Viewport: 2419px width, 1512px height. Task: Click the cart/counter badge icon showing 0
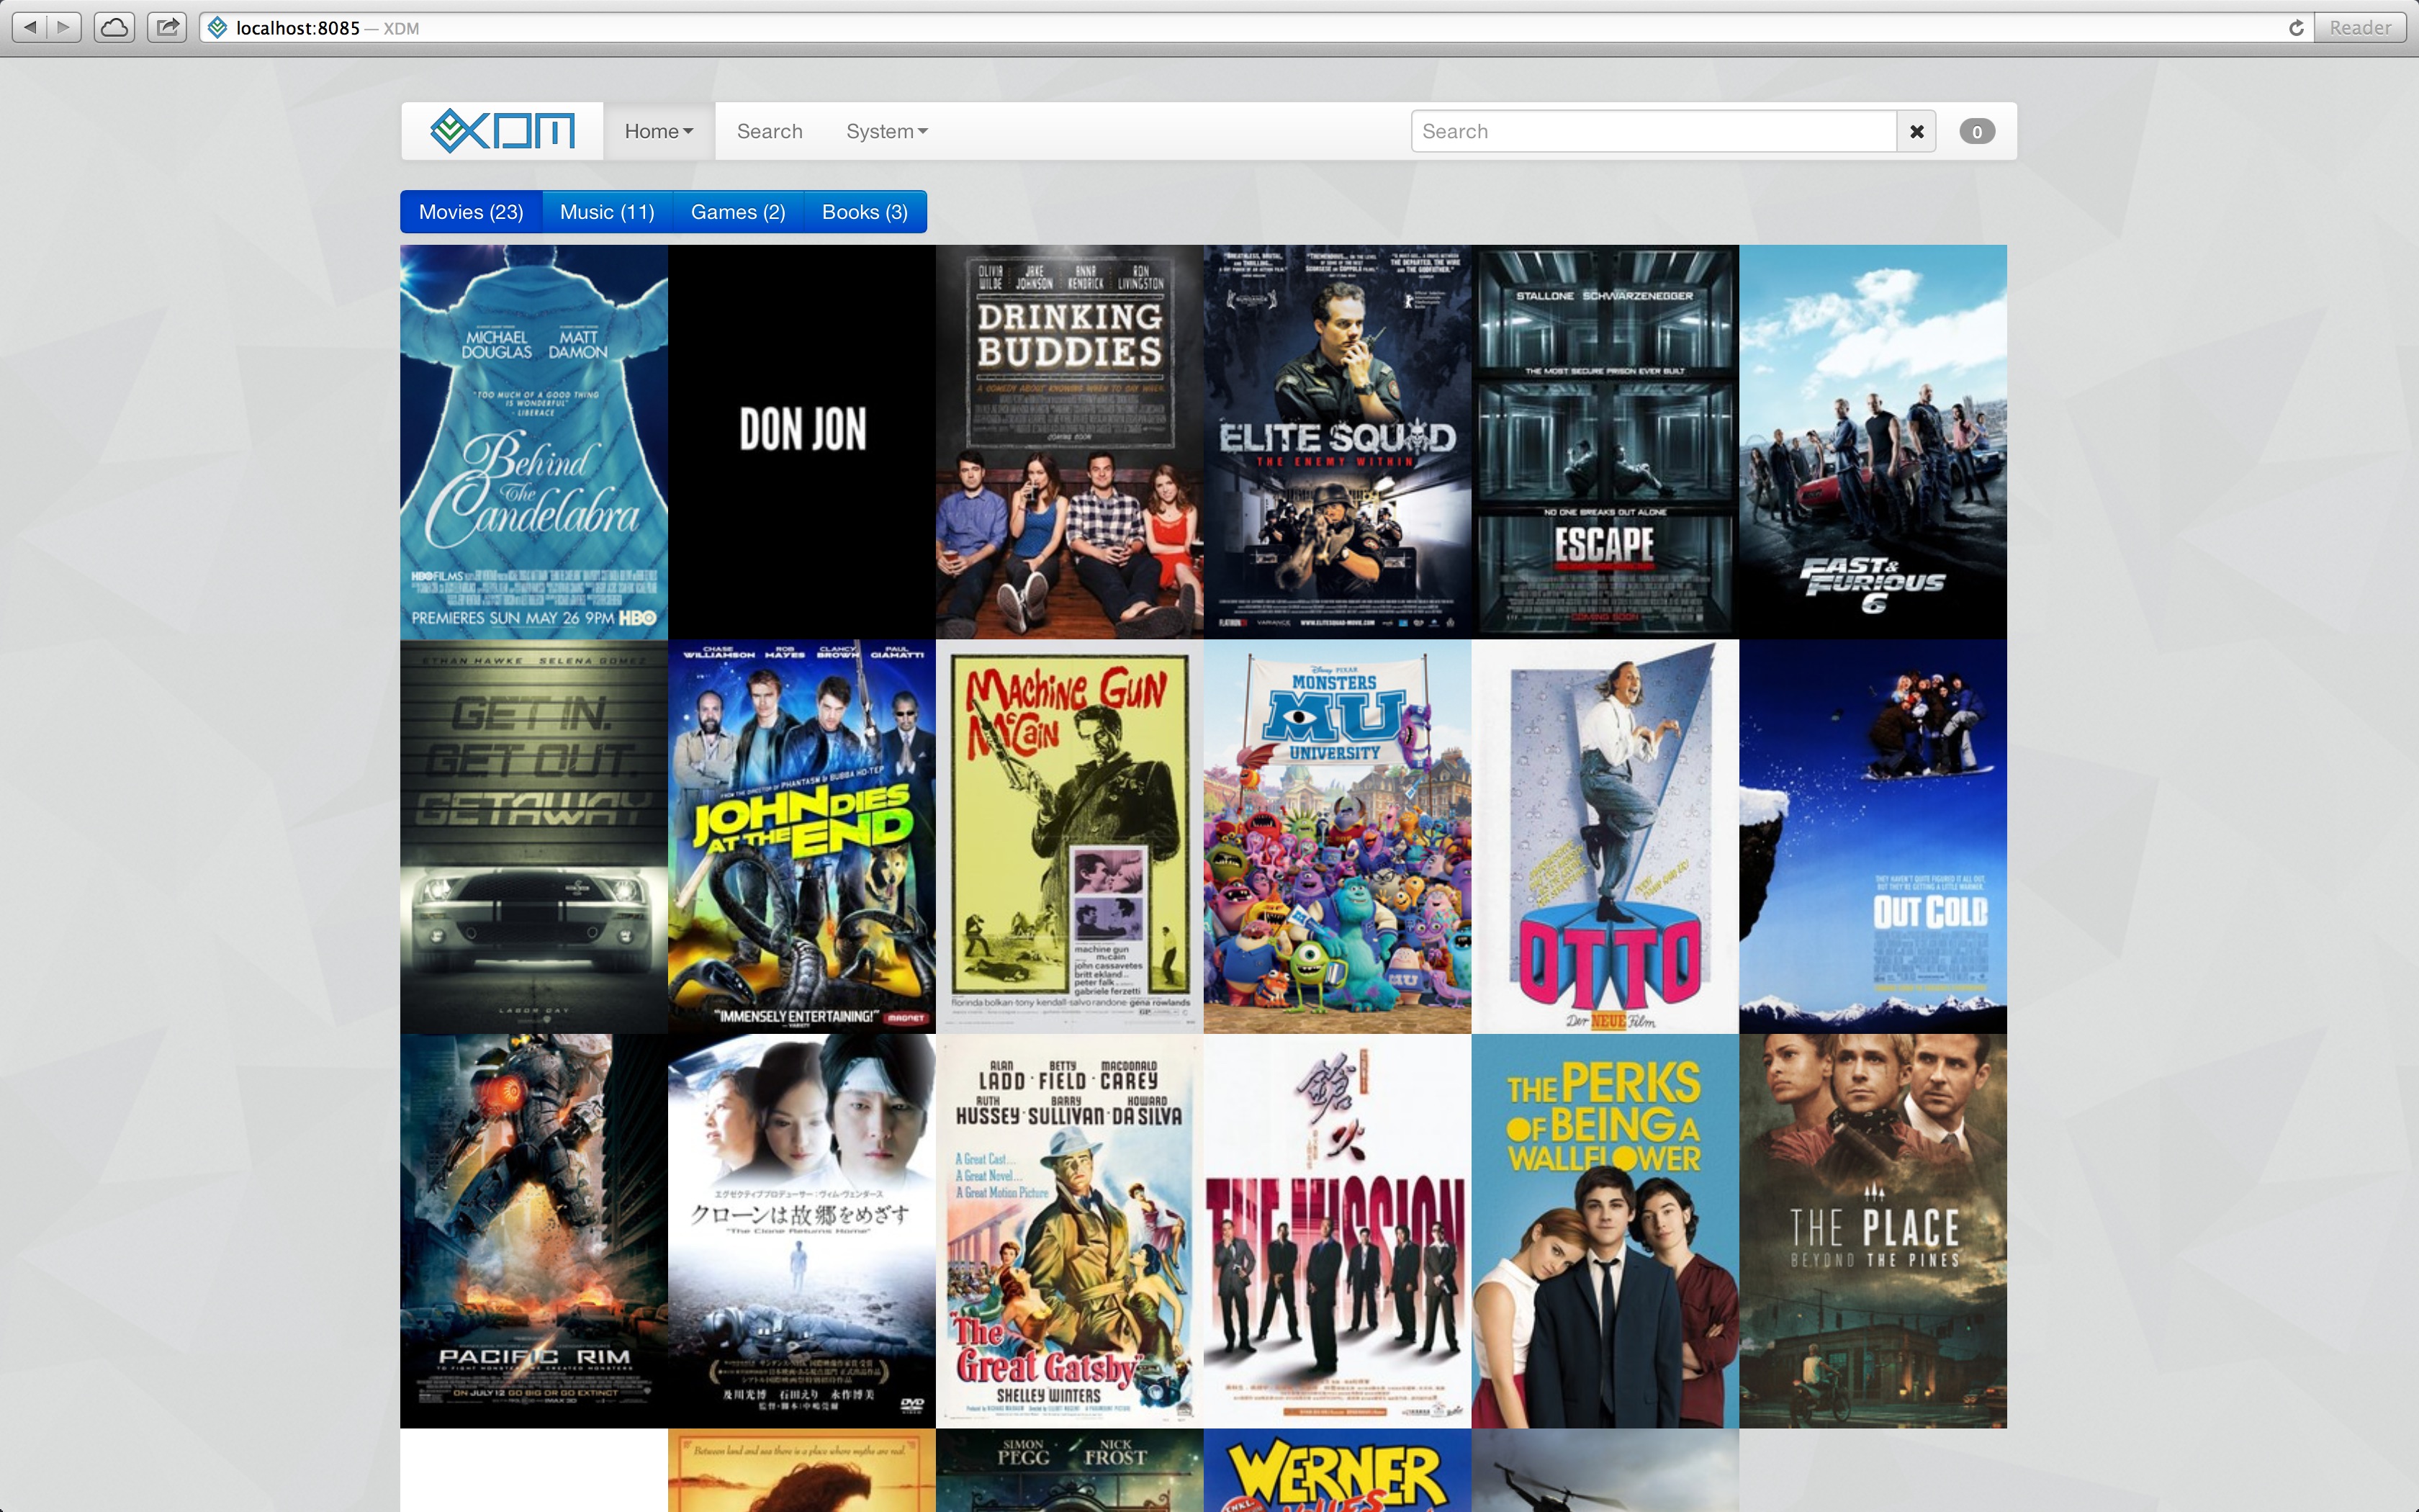pyautogui.click(x=1977, y=130)
